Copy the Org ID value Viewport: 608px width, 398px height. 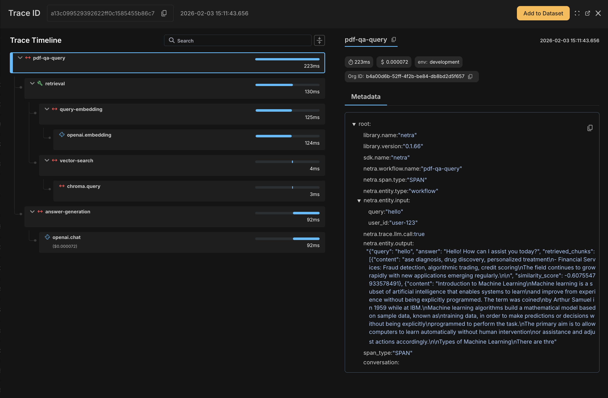click(x=470, y=76)
